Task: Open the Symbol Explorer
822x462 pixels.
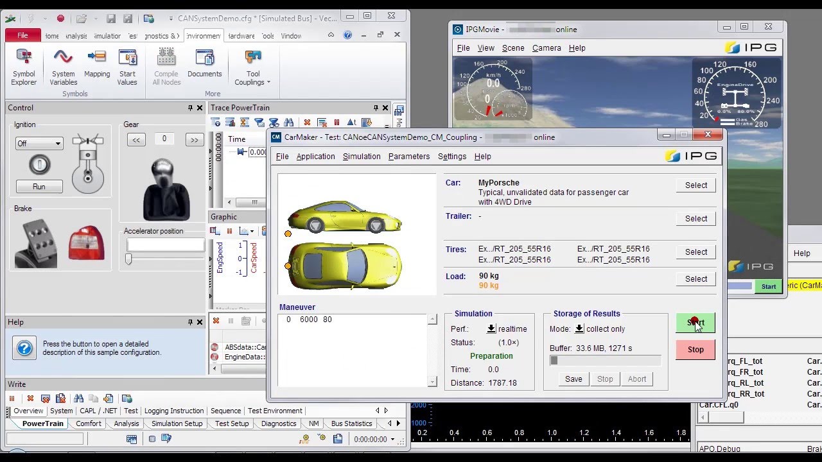Action: pyautogui.click(x=24, y=67)
